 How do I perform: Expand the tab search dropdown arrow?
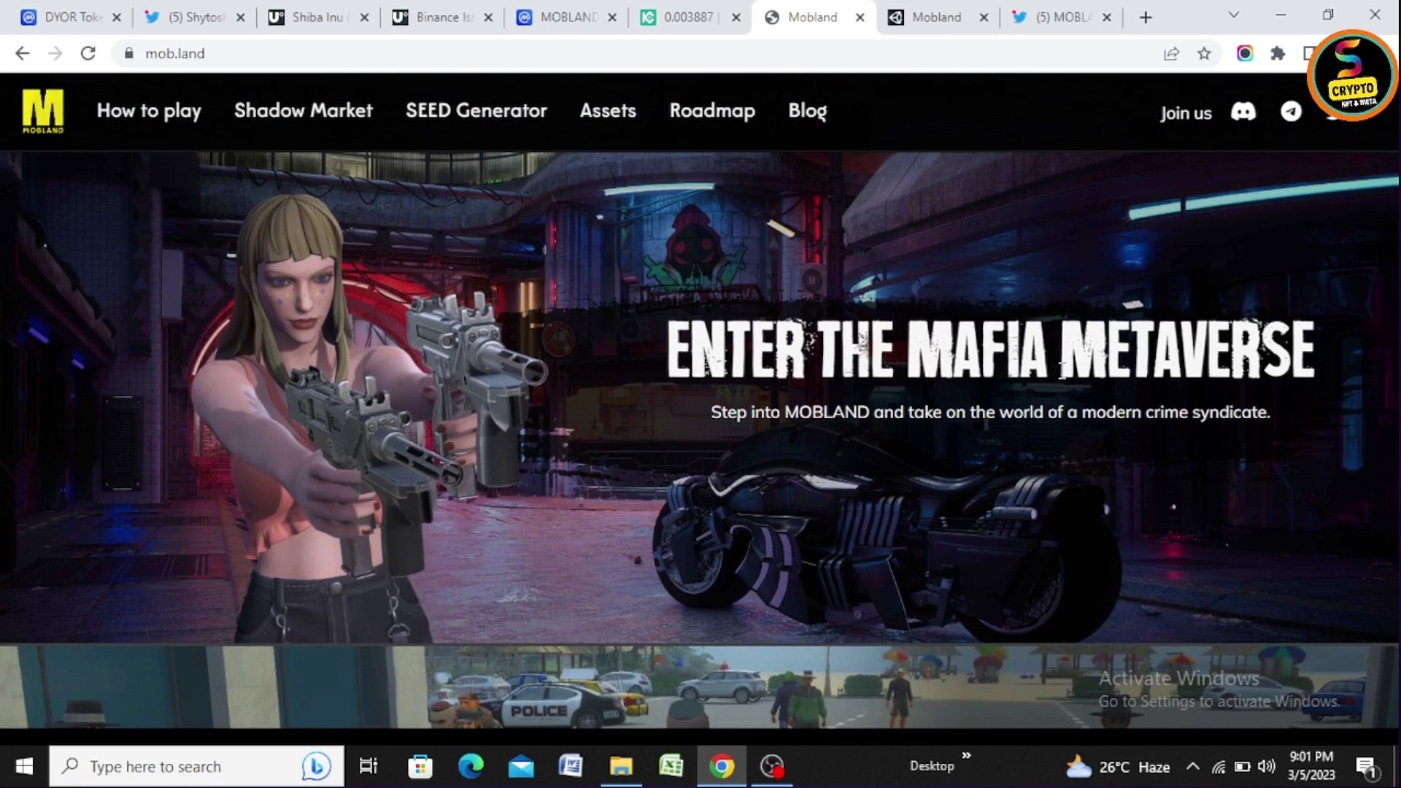1233,15
